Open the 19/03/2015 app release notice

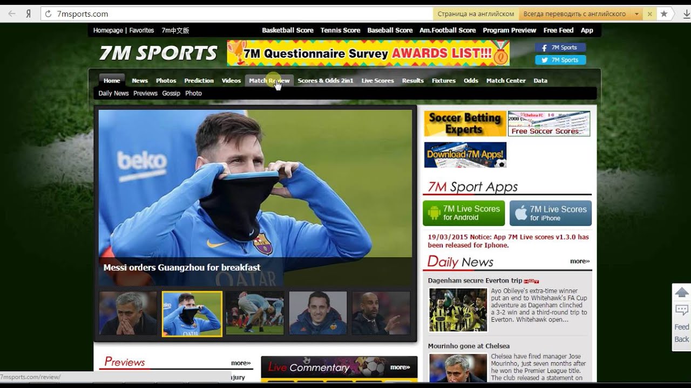point(508,241)
